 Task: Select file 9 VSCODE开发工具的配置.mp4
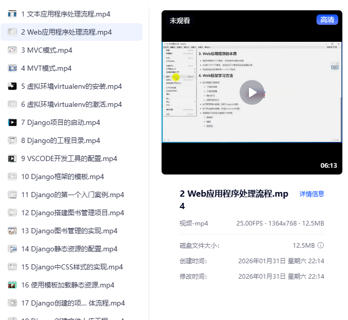pyautogui.click(x=71, y=158)
